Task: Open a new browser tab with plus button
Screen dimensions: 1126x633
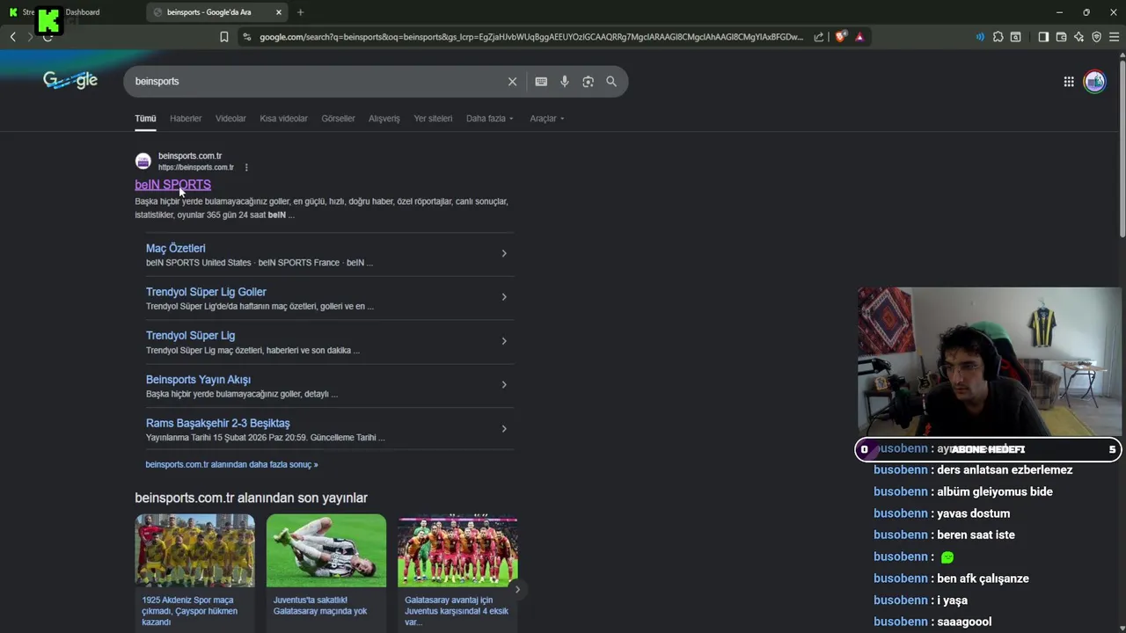Action: tap(300, 12)
